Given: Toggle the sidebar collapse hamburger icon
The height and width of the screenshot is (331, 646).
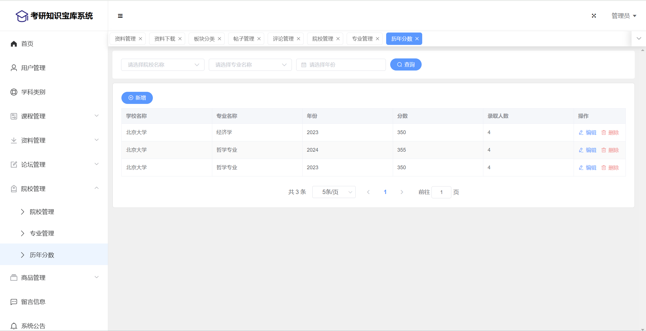Looking at the screenshot, I should (120, 16).
